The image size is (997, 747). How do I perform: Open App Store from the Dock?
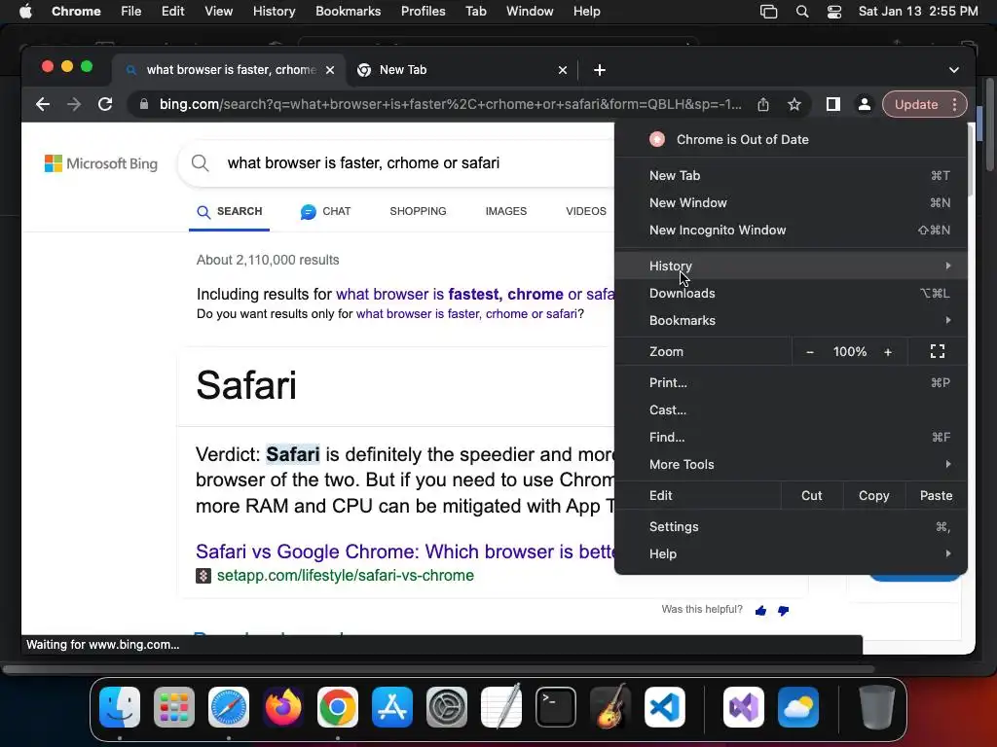click(392, 707)
